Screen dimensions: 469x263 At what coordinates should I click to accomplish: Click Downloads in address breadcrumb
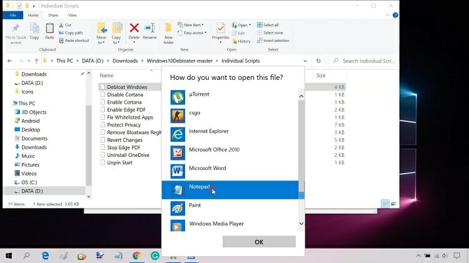pos(125,61)
